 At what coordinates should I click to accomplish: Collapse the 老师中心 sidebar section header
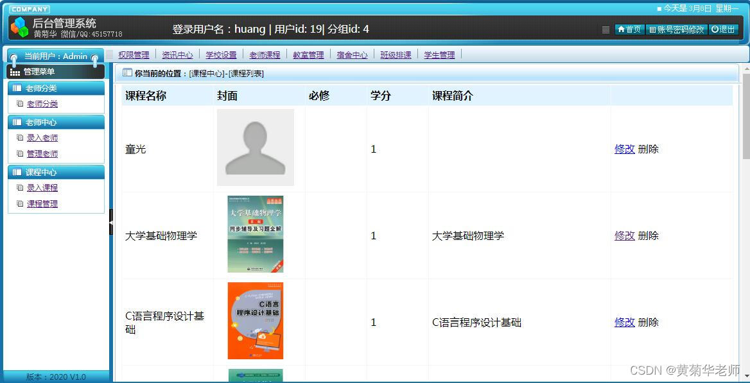click(x=56, y=123)
